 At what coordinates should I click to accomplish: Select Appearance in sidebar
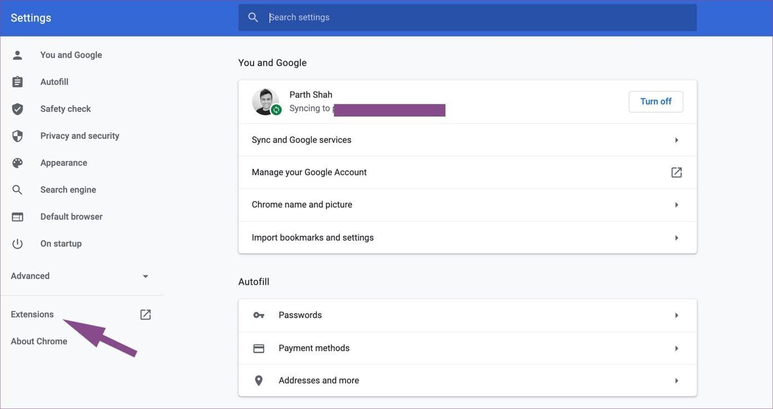click(x=64, y=163)
